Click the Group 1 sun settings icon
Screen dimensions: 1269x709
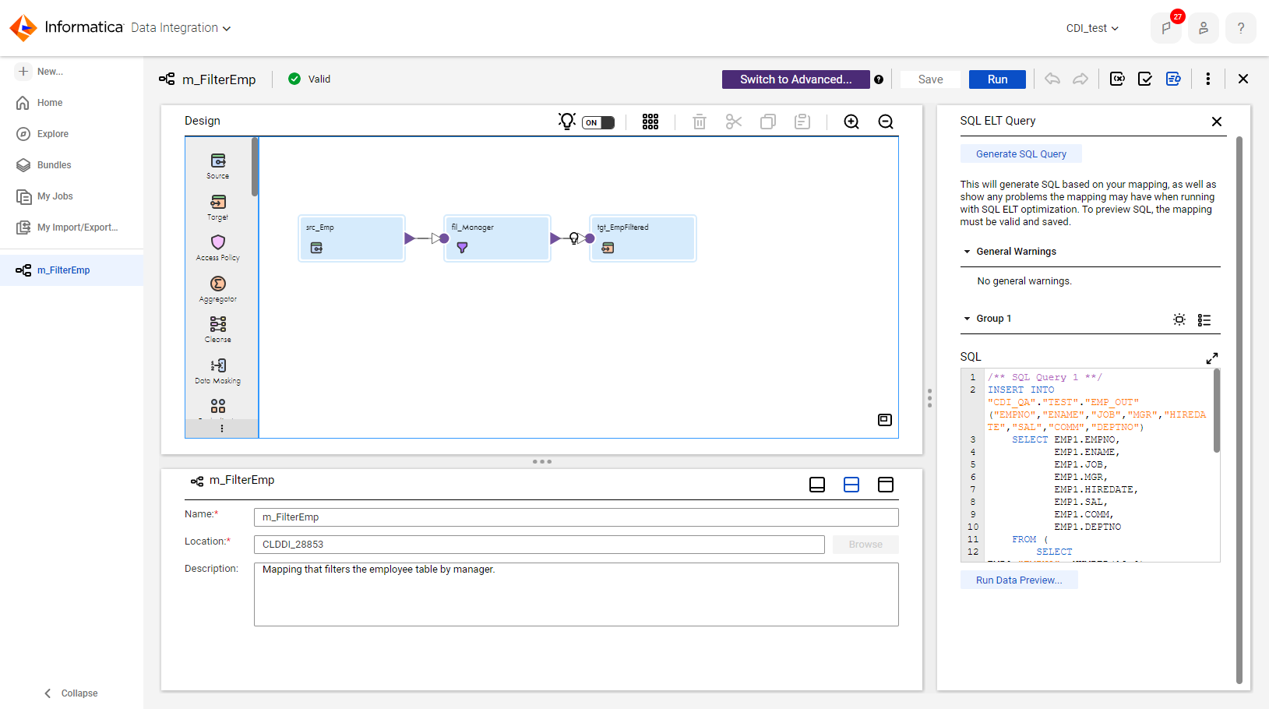pos(1179,319)
